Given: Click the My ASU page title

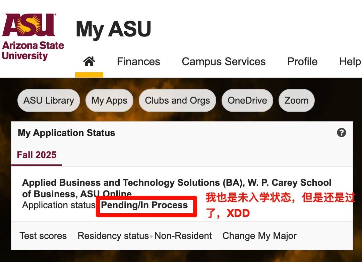Looking at the screenshot, I should pos(113,29).
